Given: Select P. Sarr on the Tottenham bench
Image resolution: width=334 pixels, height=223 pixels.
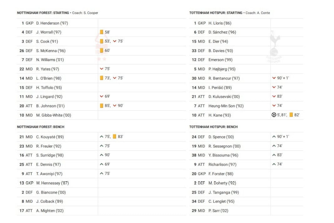Looking at the screenshot, I should click(218, 210).
